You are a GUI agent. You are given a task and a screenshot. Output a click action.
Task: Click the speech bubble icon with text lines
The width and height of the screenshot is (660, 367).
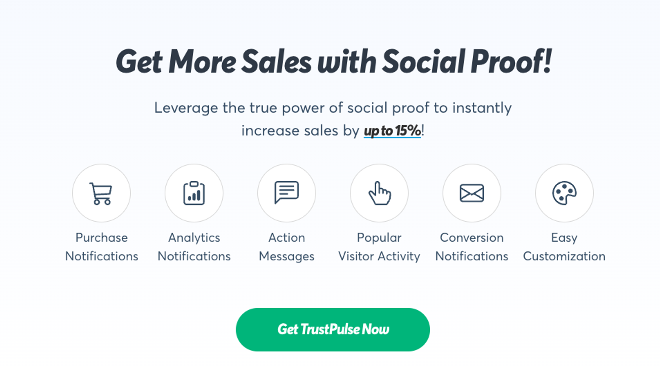click(286, 190)
